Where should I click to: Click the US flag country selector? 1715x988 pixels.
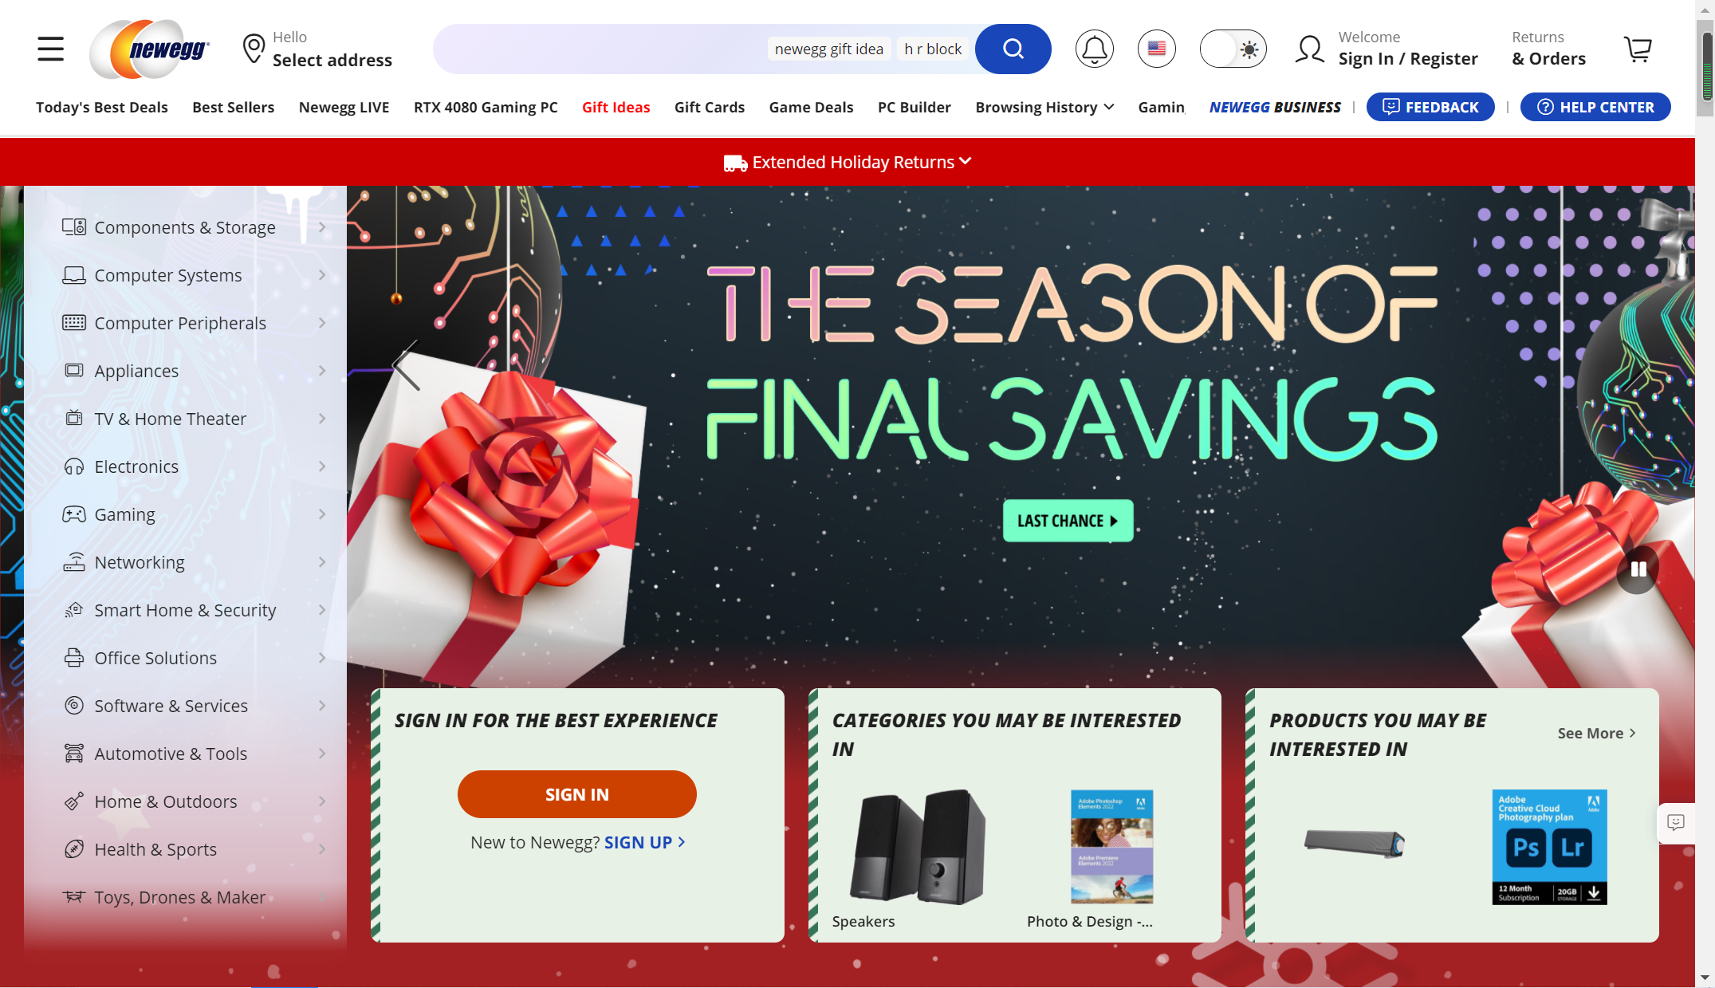1156,49
